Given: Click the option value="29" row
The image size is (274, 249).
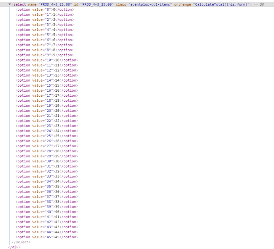Looking at the screenshot, I should coord(47,156).
